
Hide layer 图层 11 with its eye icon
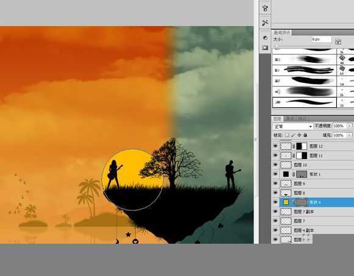tap(275, 155)
